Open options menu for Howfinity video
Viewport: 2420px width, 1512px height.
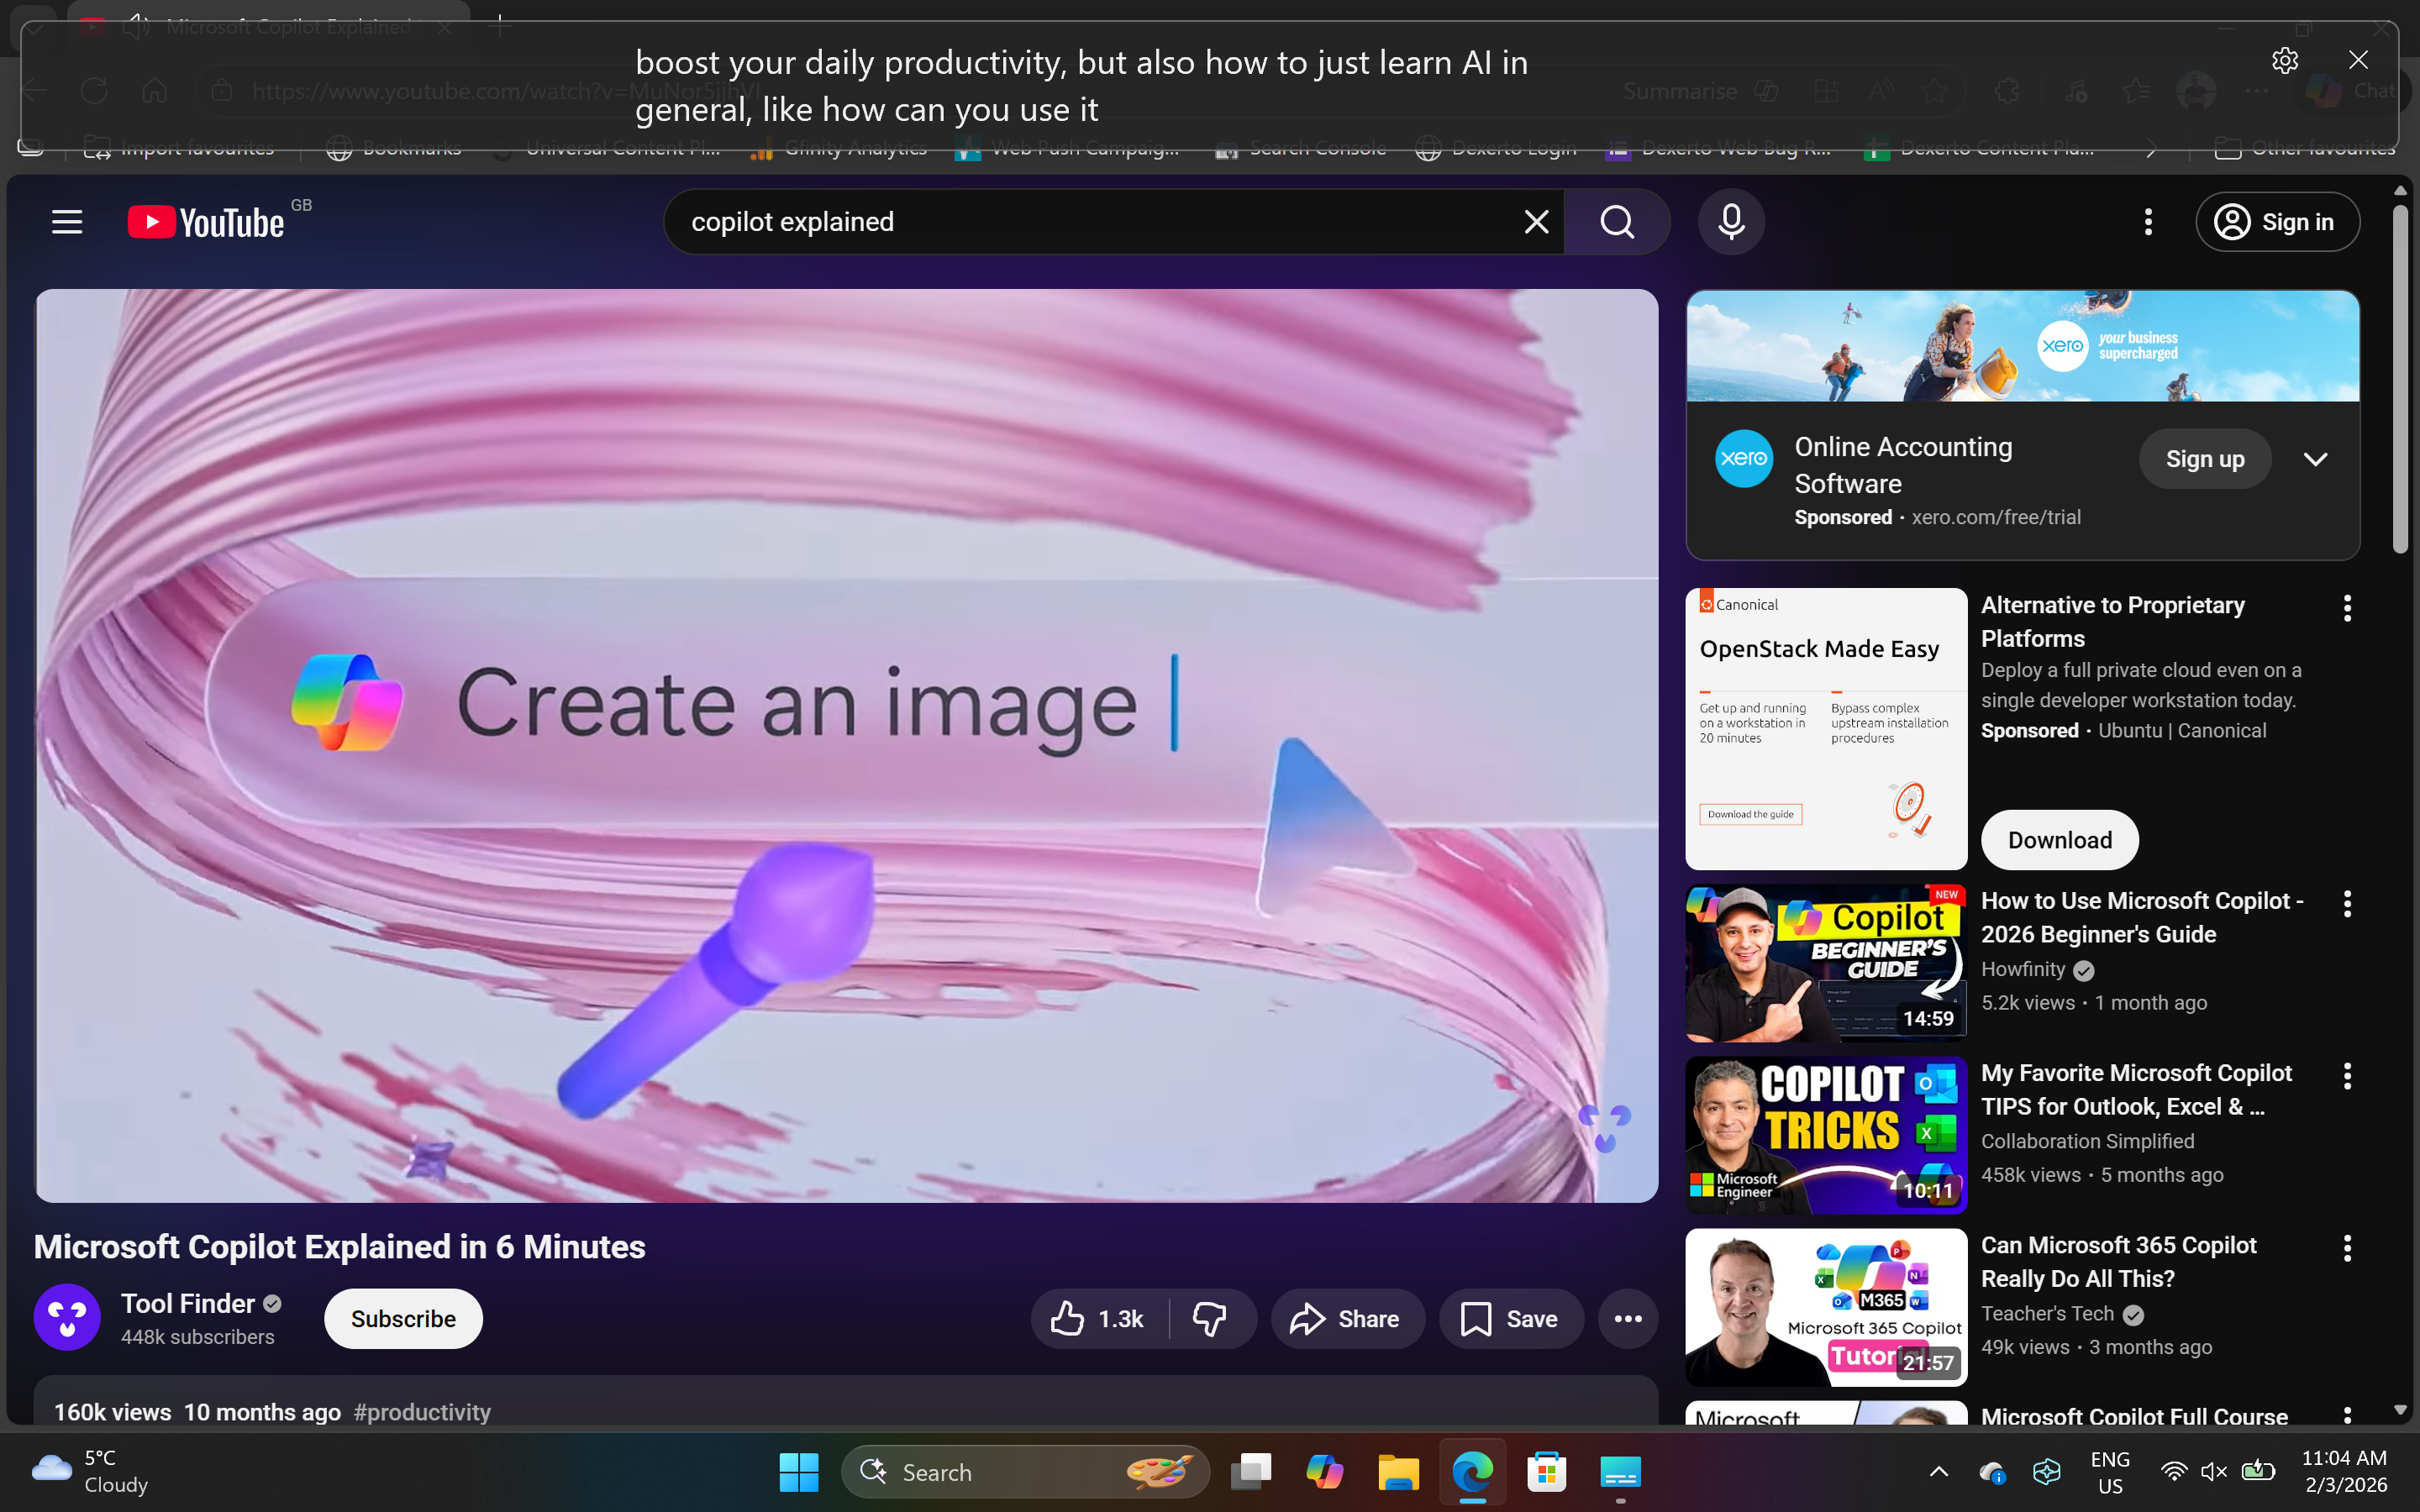(2347, 904)
